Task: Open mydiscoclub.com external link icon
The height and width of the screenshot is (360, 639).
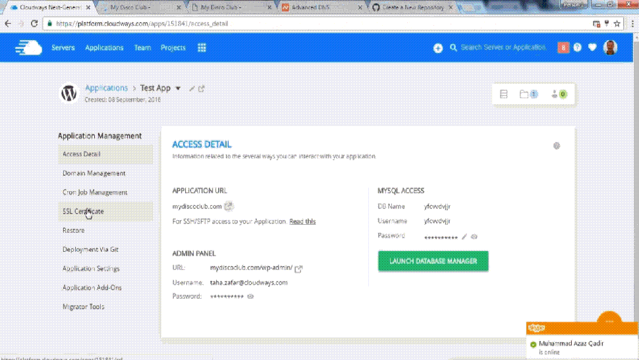Action: pyautogui.click(x=229, y=206)
